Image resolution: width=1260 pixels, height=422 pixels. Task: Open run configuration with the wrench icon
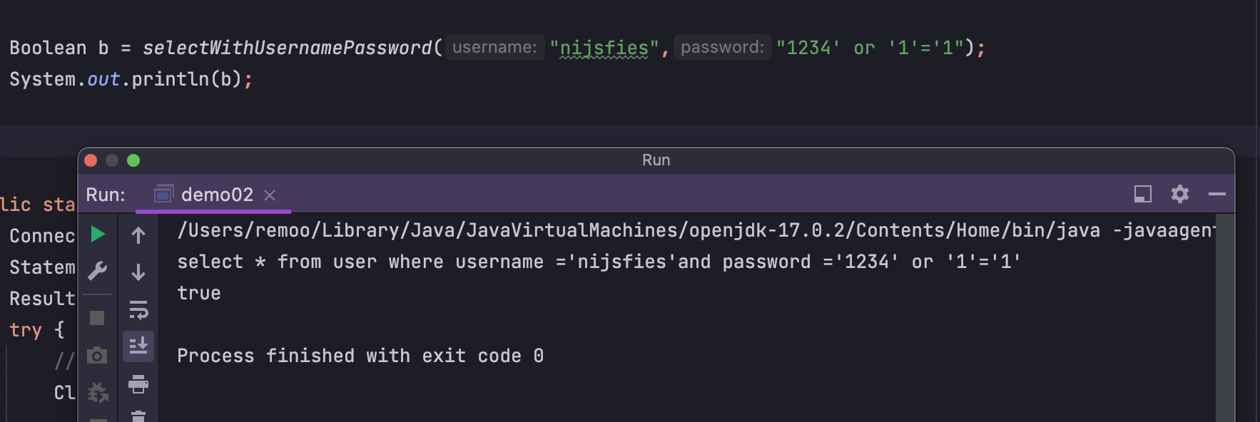pyautogui.click(x=98, y=271)
